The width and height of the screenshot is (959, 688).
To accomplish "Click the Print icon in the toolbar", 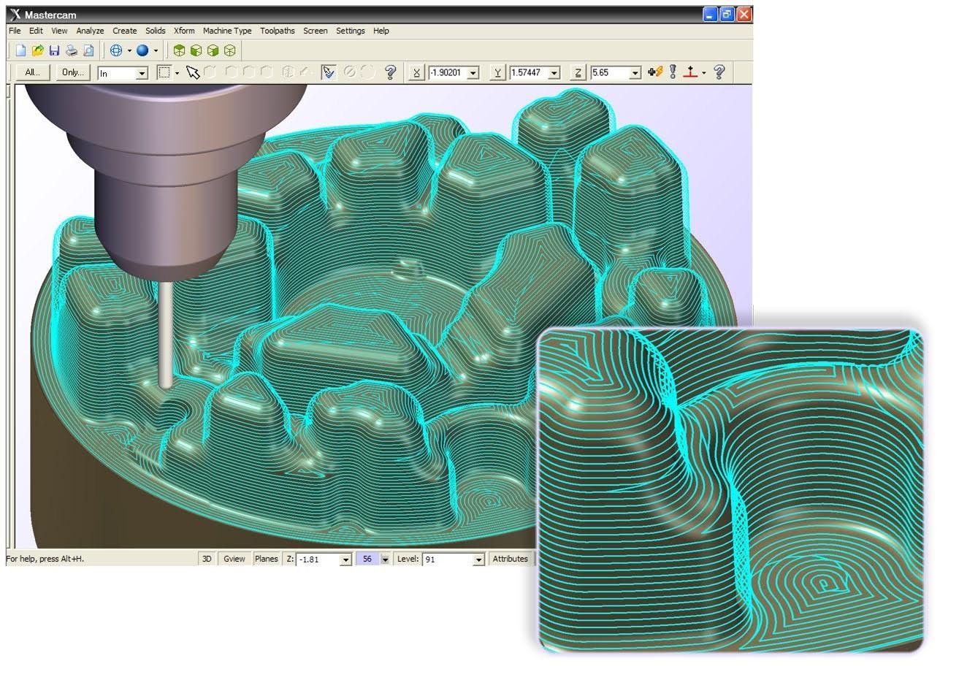I will pos(72,50).
